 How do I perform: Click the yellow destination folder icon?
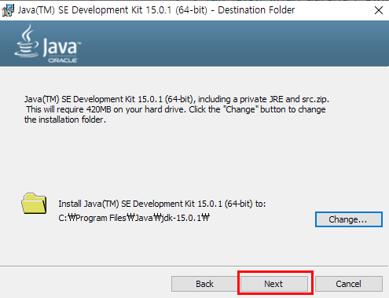34,204
